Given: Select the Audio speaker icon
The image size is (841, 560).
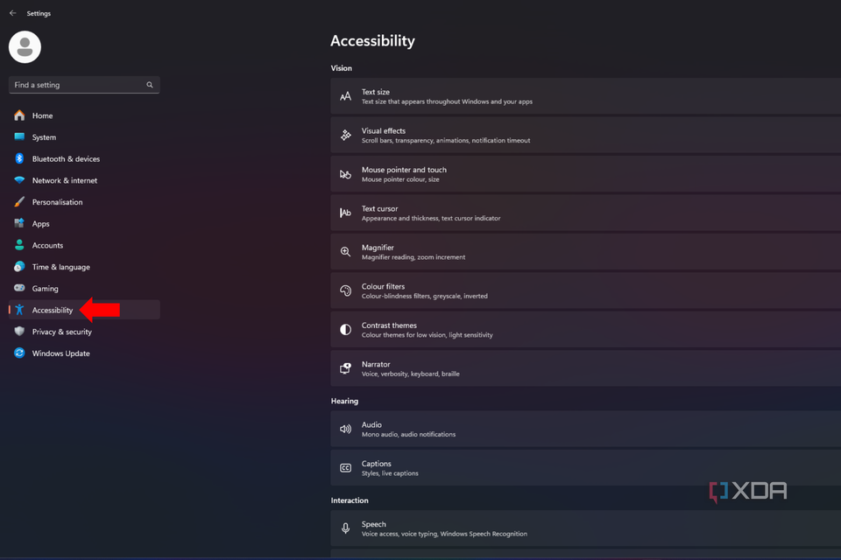Looking at the screenshot, I should tap(344, 429).
